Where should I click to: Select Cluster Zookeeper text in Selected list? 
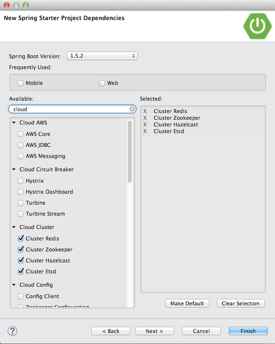[x=177, y=118]
